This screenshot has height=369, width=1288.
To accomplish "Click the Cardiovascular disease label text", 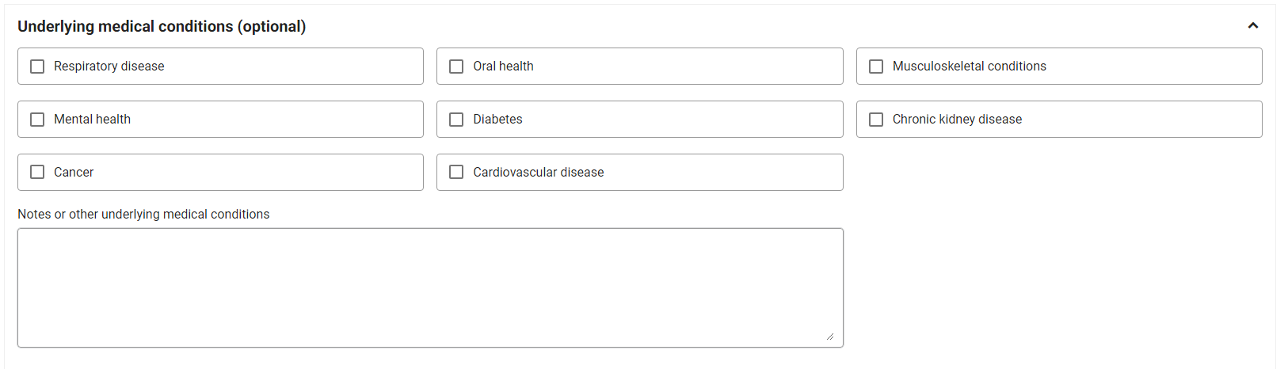I will (x=539, y=172).
